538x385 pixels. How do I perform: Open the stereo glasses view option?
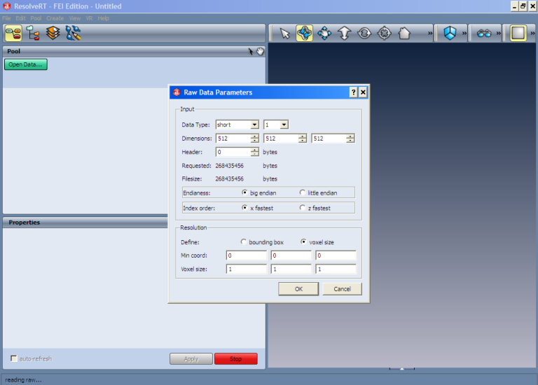coord(485,33)
